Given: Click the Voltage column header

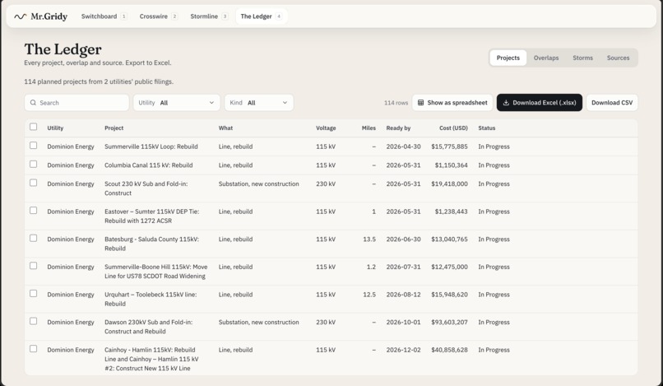Looking at the screenshot, I should point(326,128).
